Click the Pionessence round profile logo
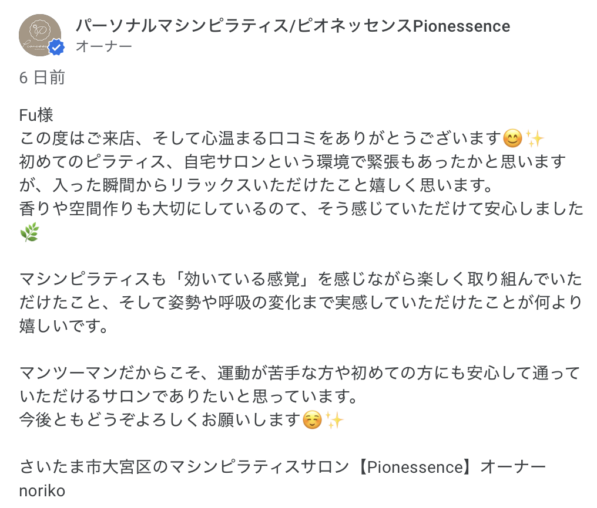The height and width of the screenshot is (508, 597). [39, 35]
